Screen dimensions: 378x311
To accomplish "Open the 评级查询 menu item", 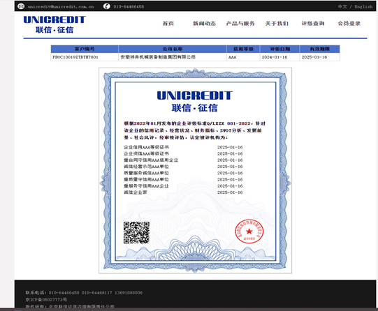I will point(312,23).
